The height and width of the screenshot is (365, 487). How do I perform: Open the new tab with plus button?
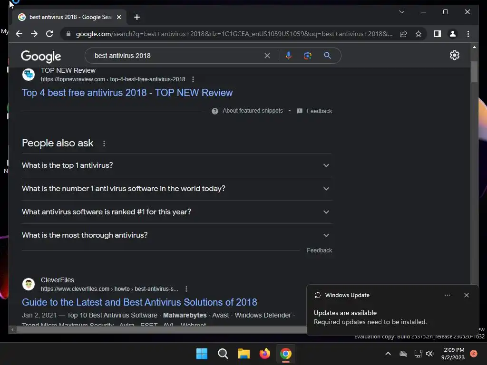[x=136, y=17]
